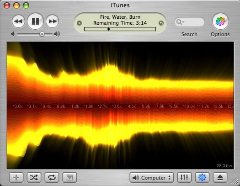Click the 0.0k frequency label
The width and height of the screenshot is (240, 186).
click(18, 106)
